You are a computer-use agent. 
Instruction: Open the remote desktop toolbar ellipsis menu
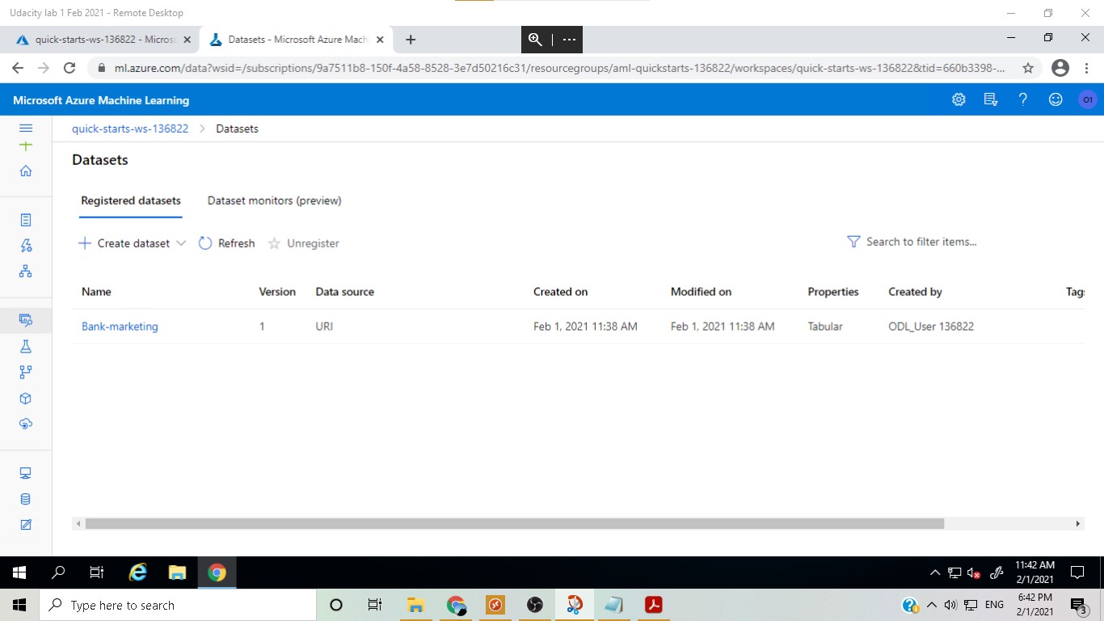click(x=569, y=39)
